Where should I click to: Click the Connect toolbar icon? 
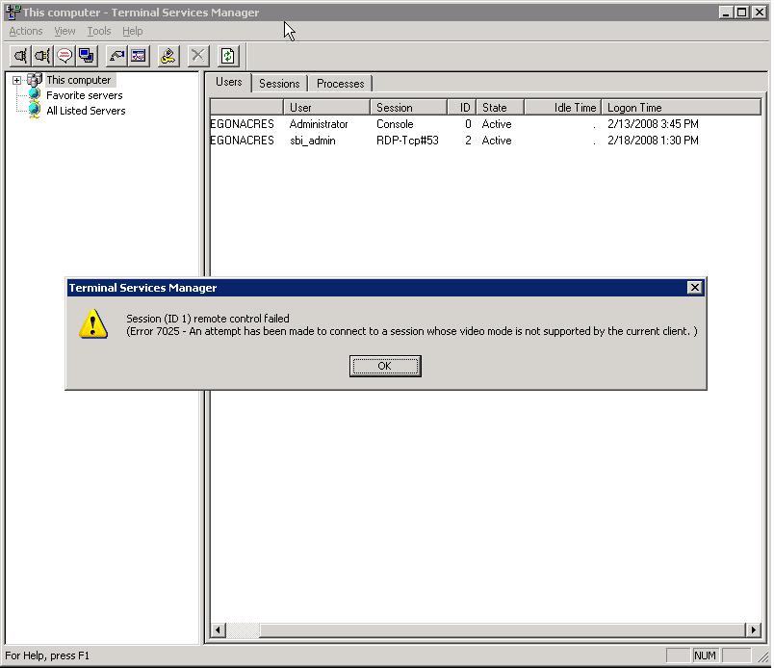(x=20, y=56)
